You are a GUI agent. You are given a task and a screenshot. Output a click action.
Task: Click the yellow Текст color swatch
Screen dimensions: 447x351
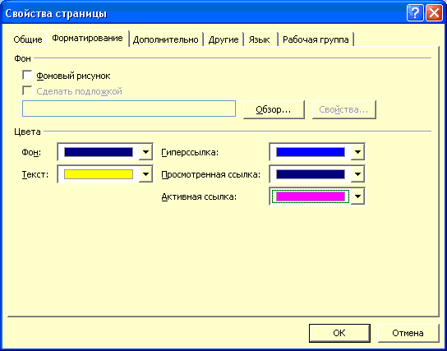tap(99, 174)
